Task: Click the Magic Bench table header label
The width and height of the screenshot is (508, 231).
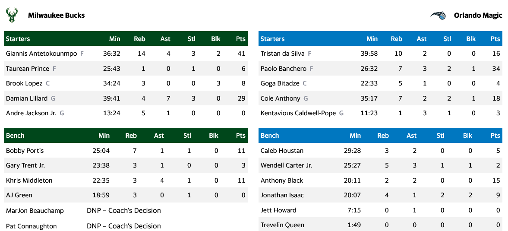Action: [270, 136]
